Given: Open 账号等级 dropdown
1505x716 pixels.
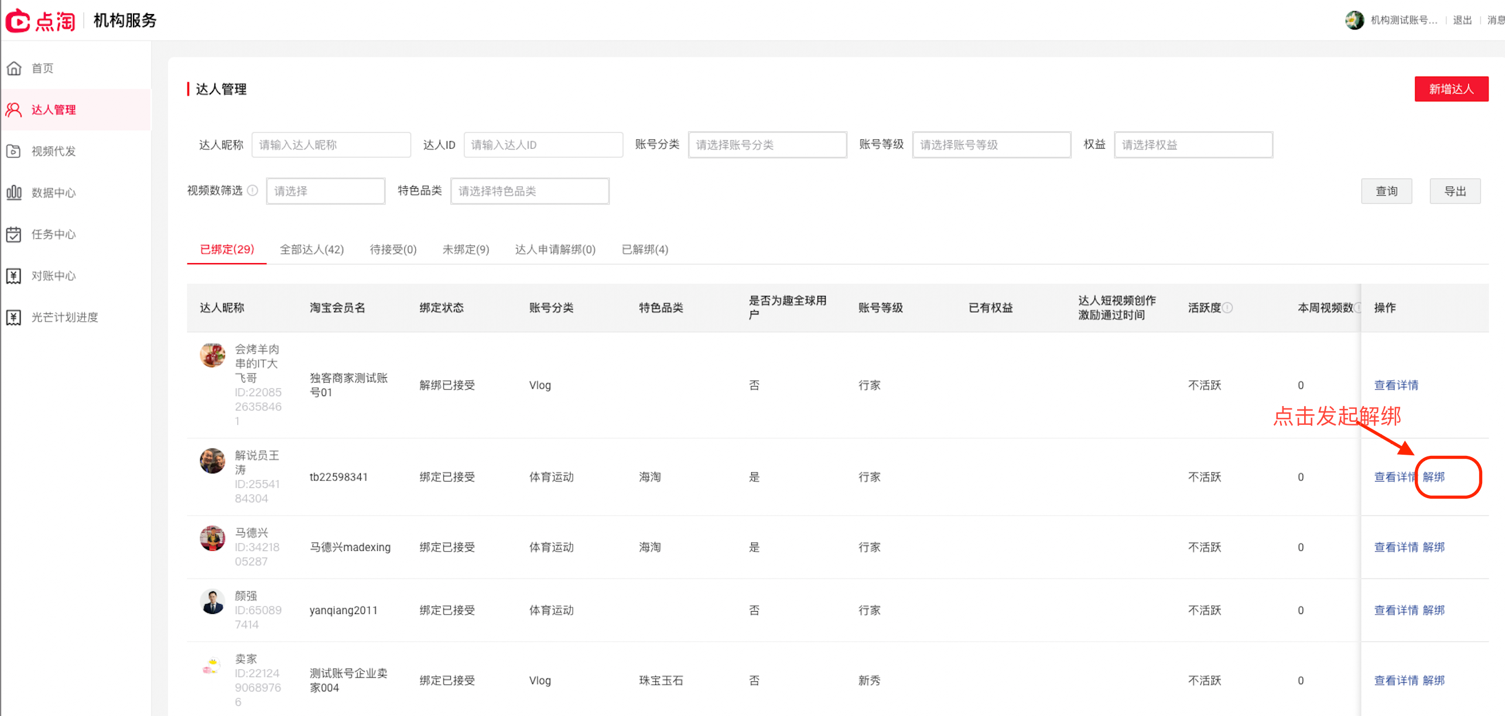Looking at the screenshot, I should tap(991, 145).
